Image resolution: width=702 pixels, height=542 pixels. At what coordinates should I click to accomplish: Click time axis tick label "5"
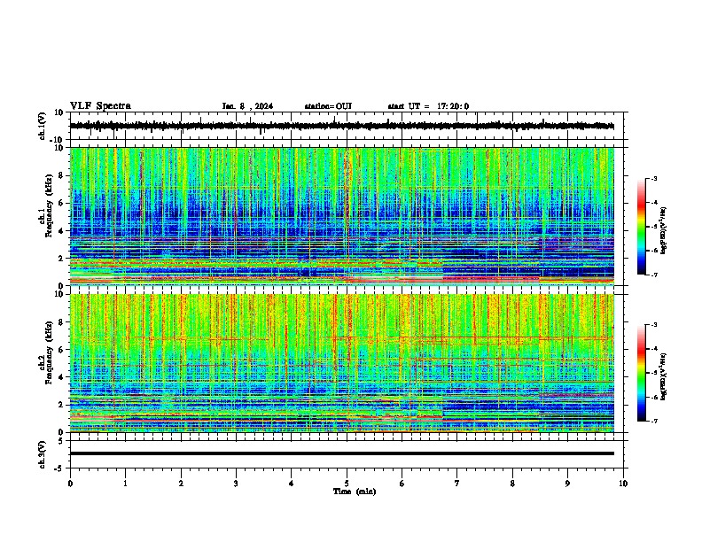[x=347, y=484]
